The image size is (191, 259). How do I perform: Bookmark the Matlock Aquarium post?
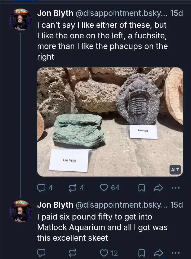click(x=142, y=253)
